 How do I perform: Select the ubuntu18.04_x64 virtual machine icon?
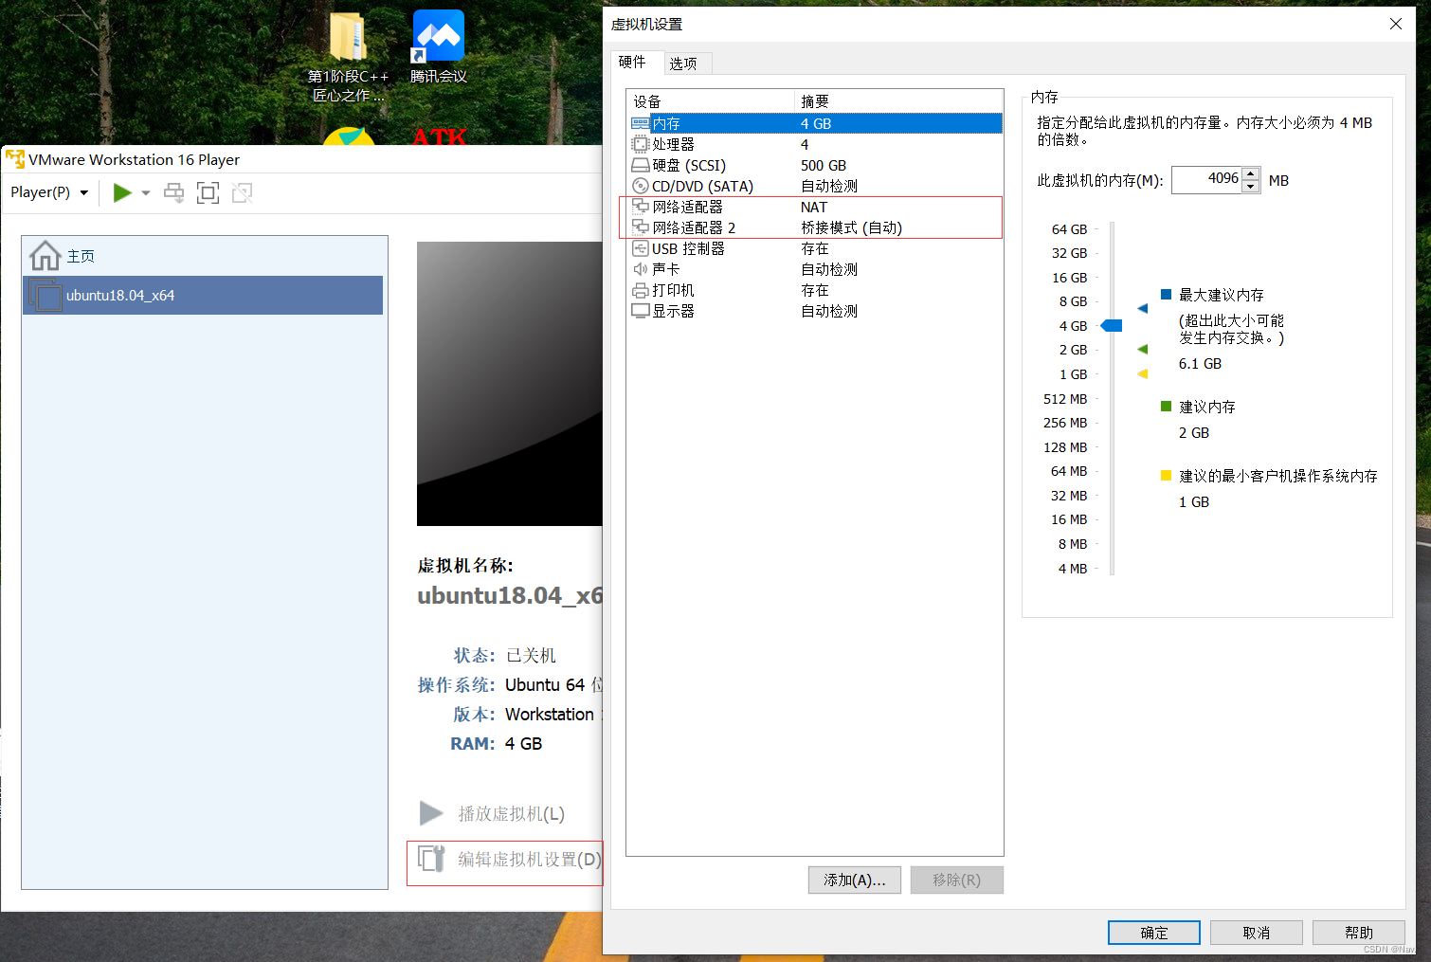point(45,295)
